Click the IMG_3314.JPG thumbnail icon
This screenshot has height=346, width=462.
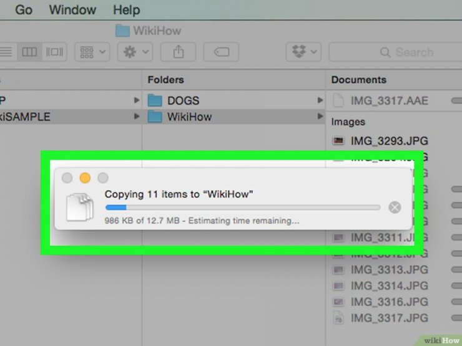click(x=338, y=286)
